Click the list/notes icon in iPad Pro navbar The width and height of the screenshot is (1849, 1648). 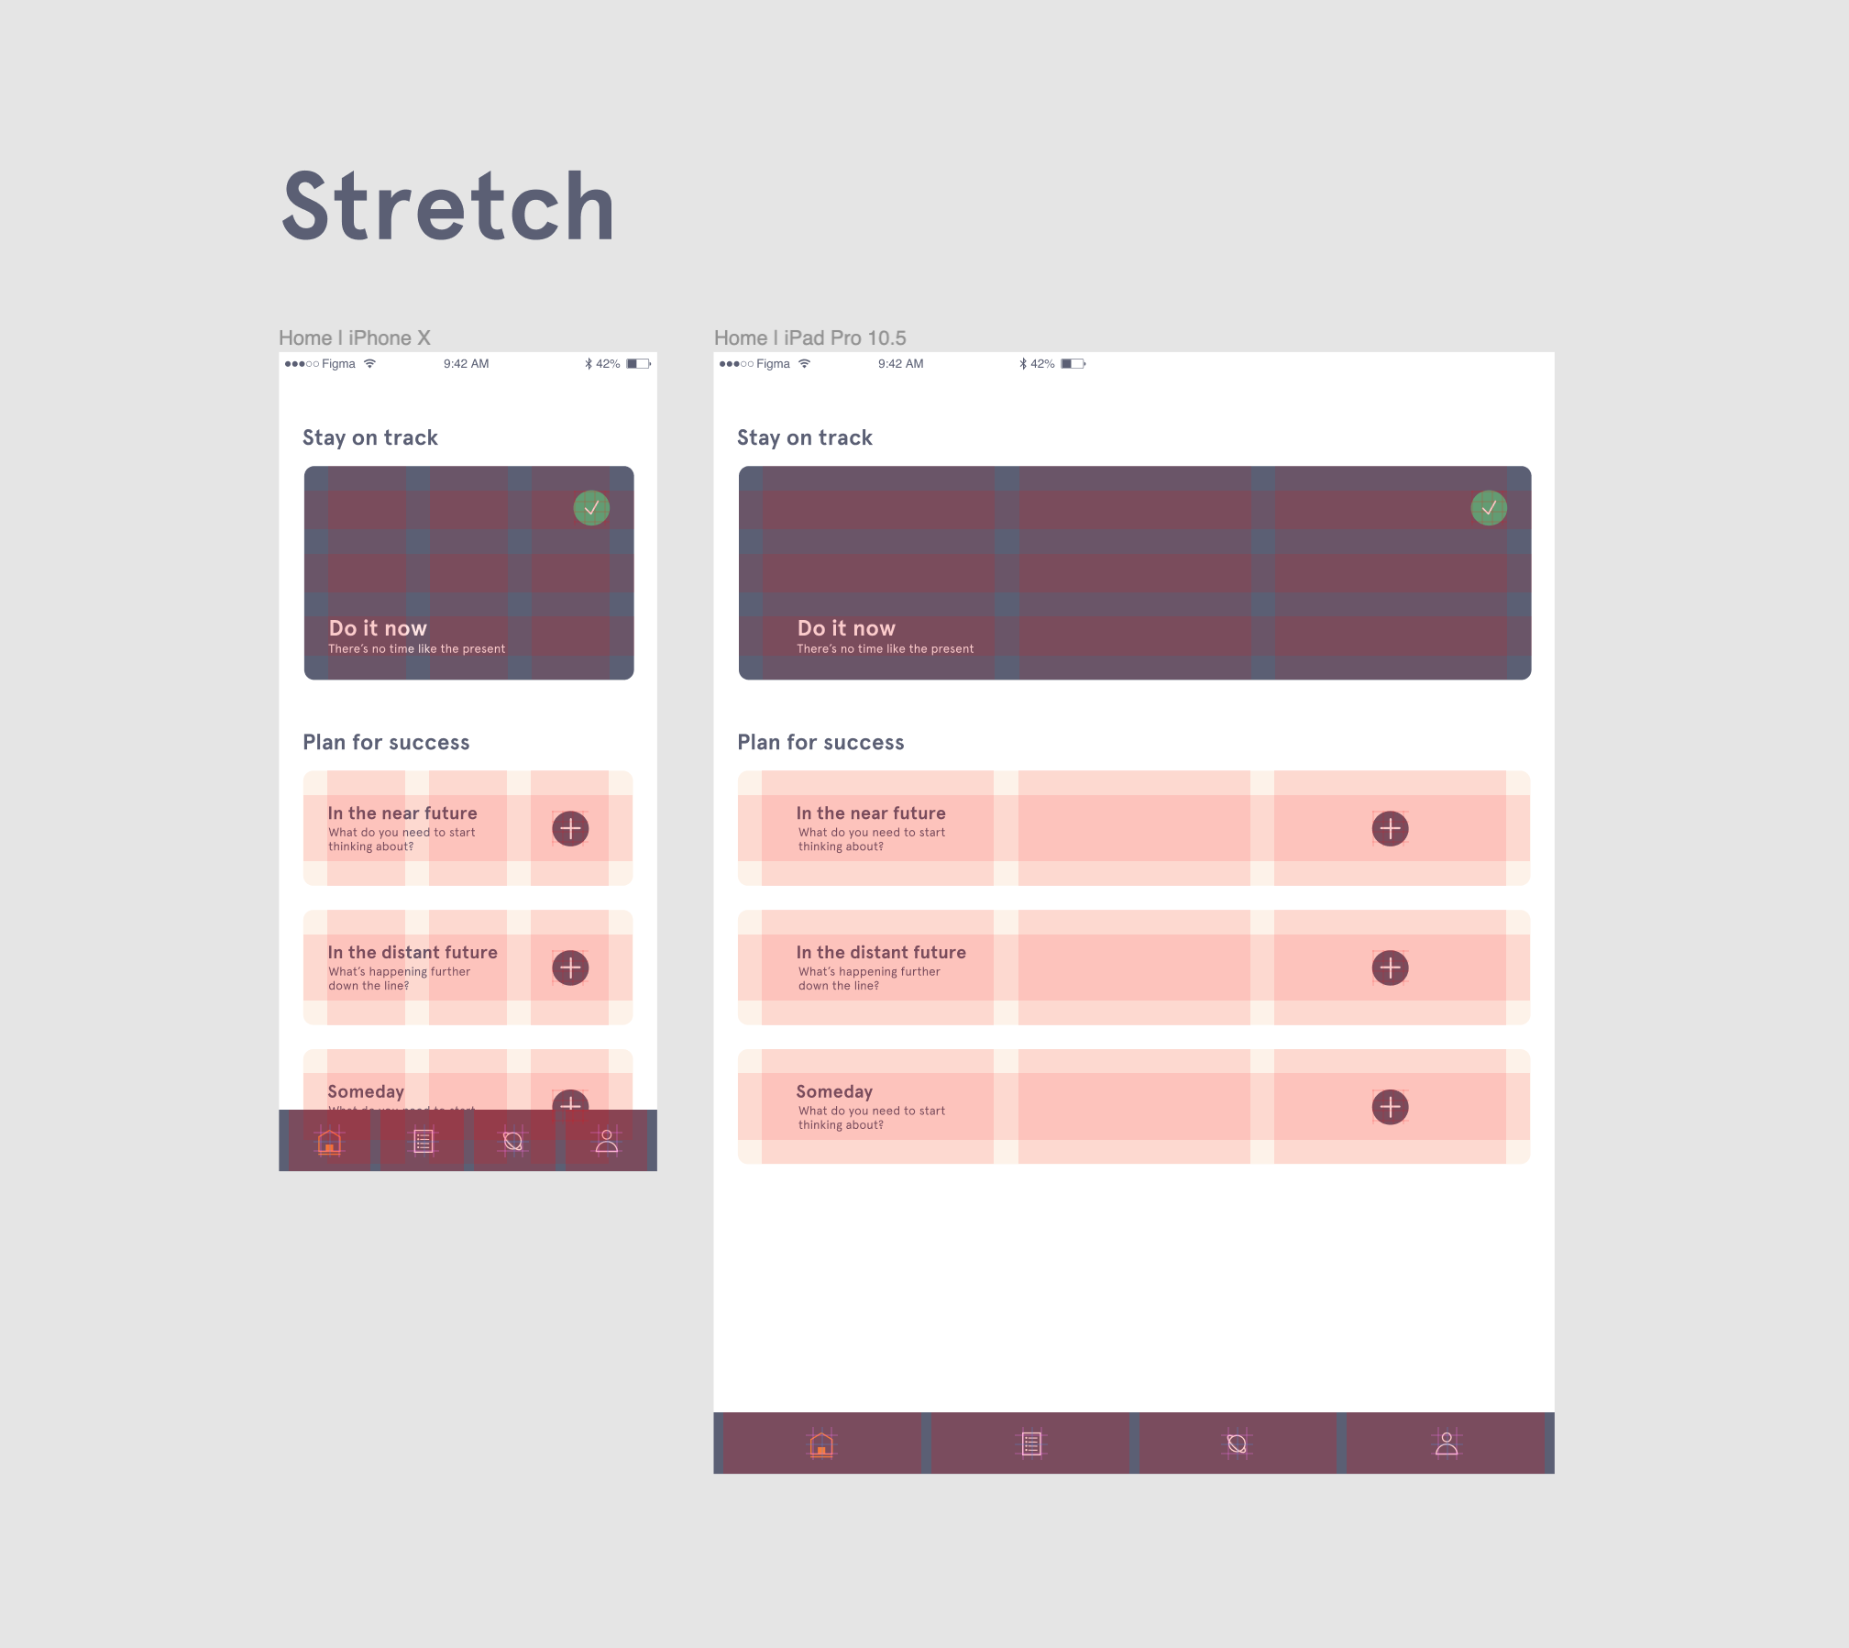coord(1032,1440)
